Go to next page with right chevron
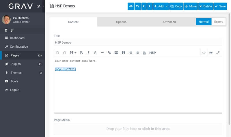This screenshot has width=231, height=137. click(150, 6)
